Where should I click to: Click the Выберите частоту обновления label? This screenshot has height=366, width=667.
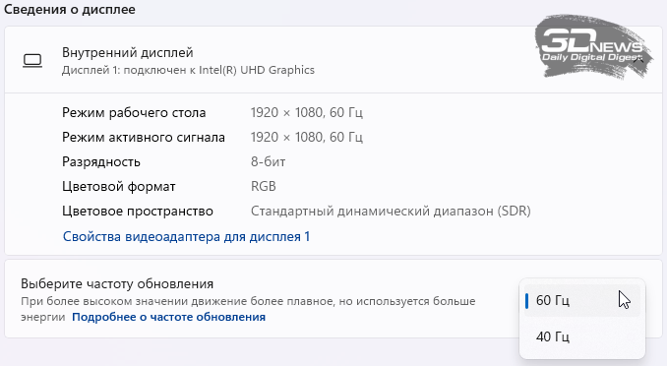(117, 284)
